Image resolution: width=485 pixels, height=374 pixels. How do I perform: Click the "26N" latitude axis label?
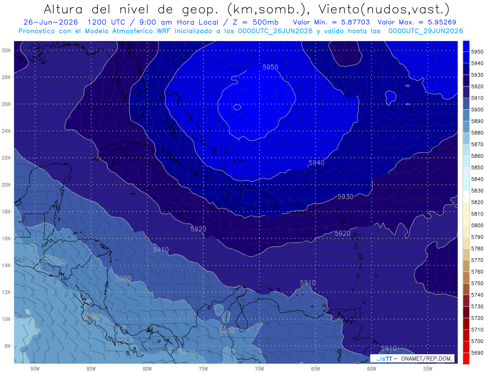(x=6, y=104)
